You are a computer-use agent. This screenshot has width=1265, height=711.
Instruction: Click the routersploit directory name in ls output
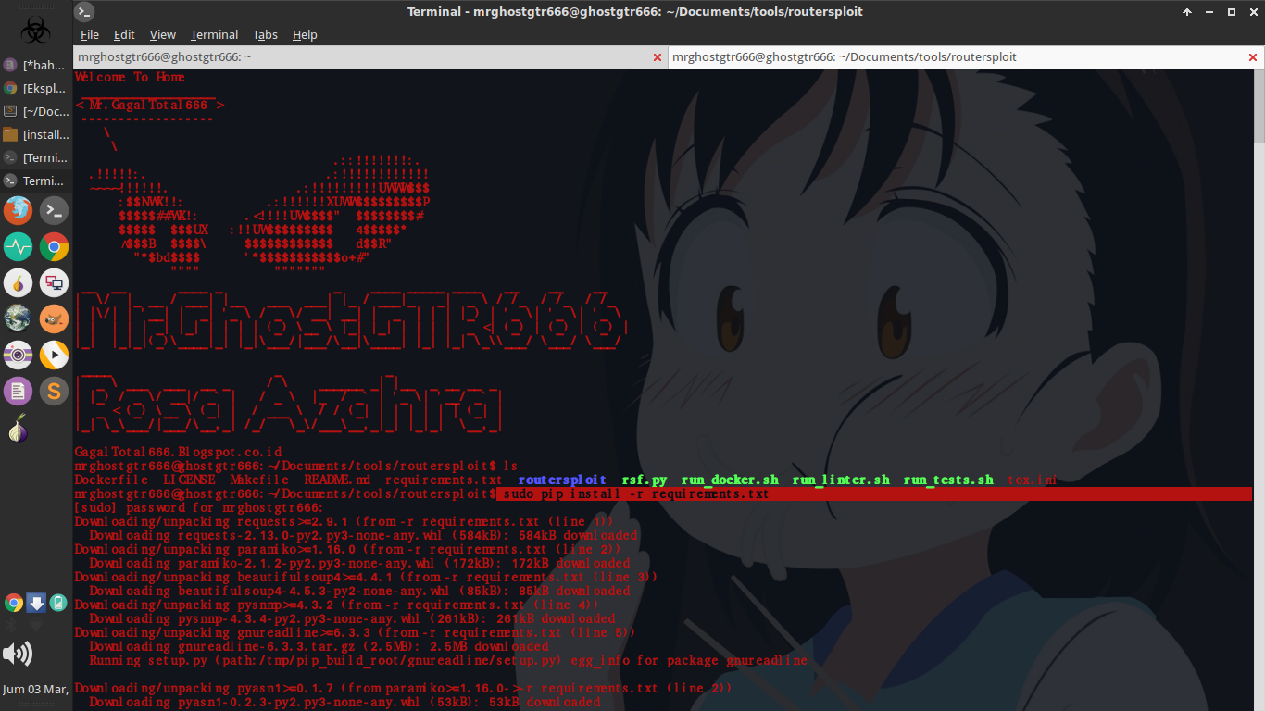[x=562, y=480]
